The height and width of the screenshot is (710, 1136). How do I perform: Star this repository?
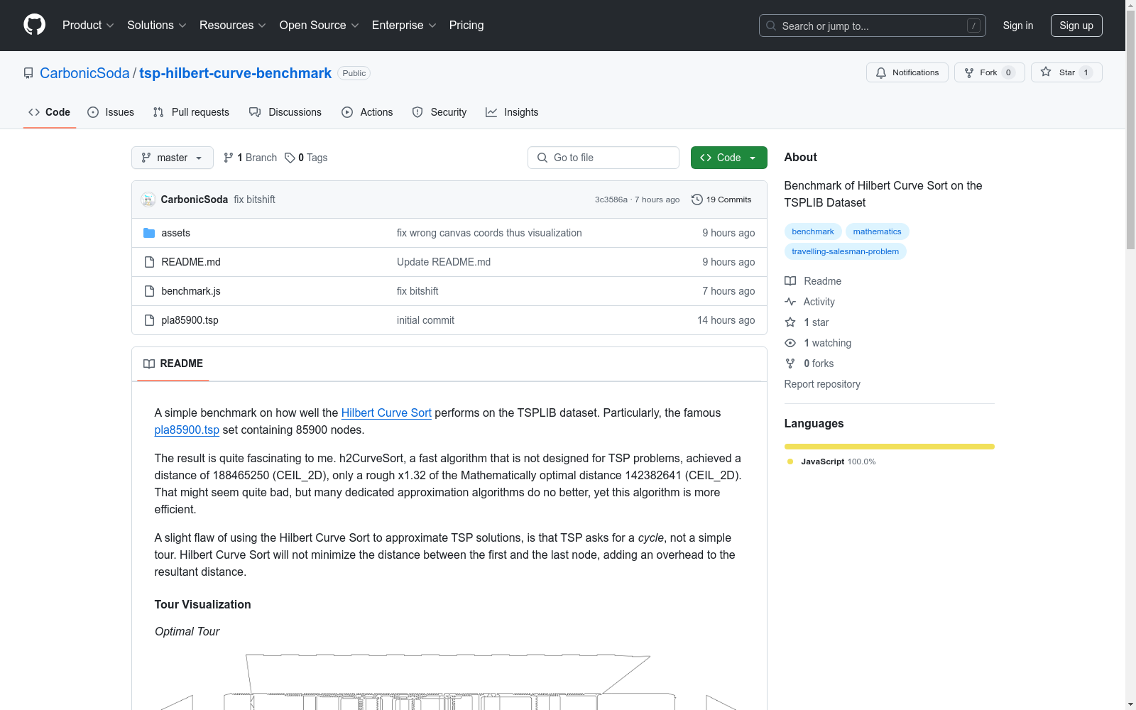click(x=1066, y=72)
